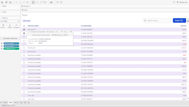
Task: Click the icon beside the Nom du client pill
Action: [2, 43]
